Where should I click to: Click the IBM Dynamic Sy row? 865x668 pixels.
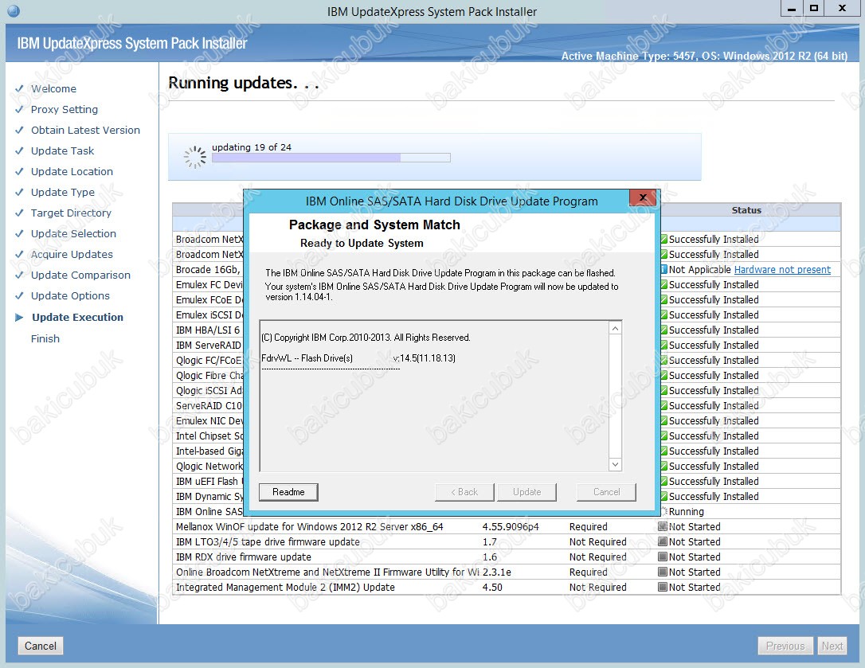click(208, 497)
